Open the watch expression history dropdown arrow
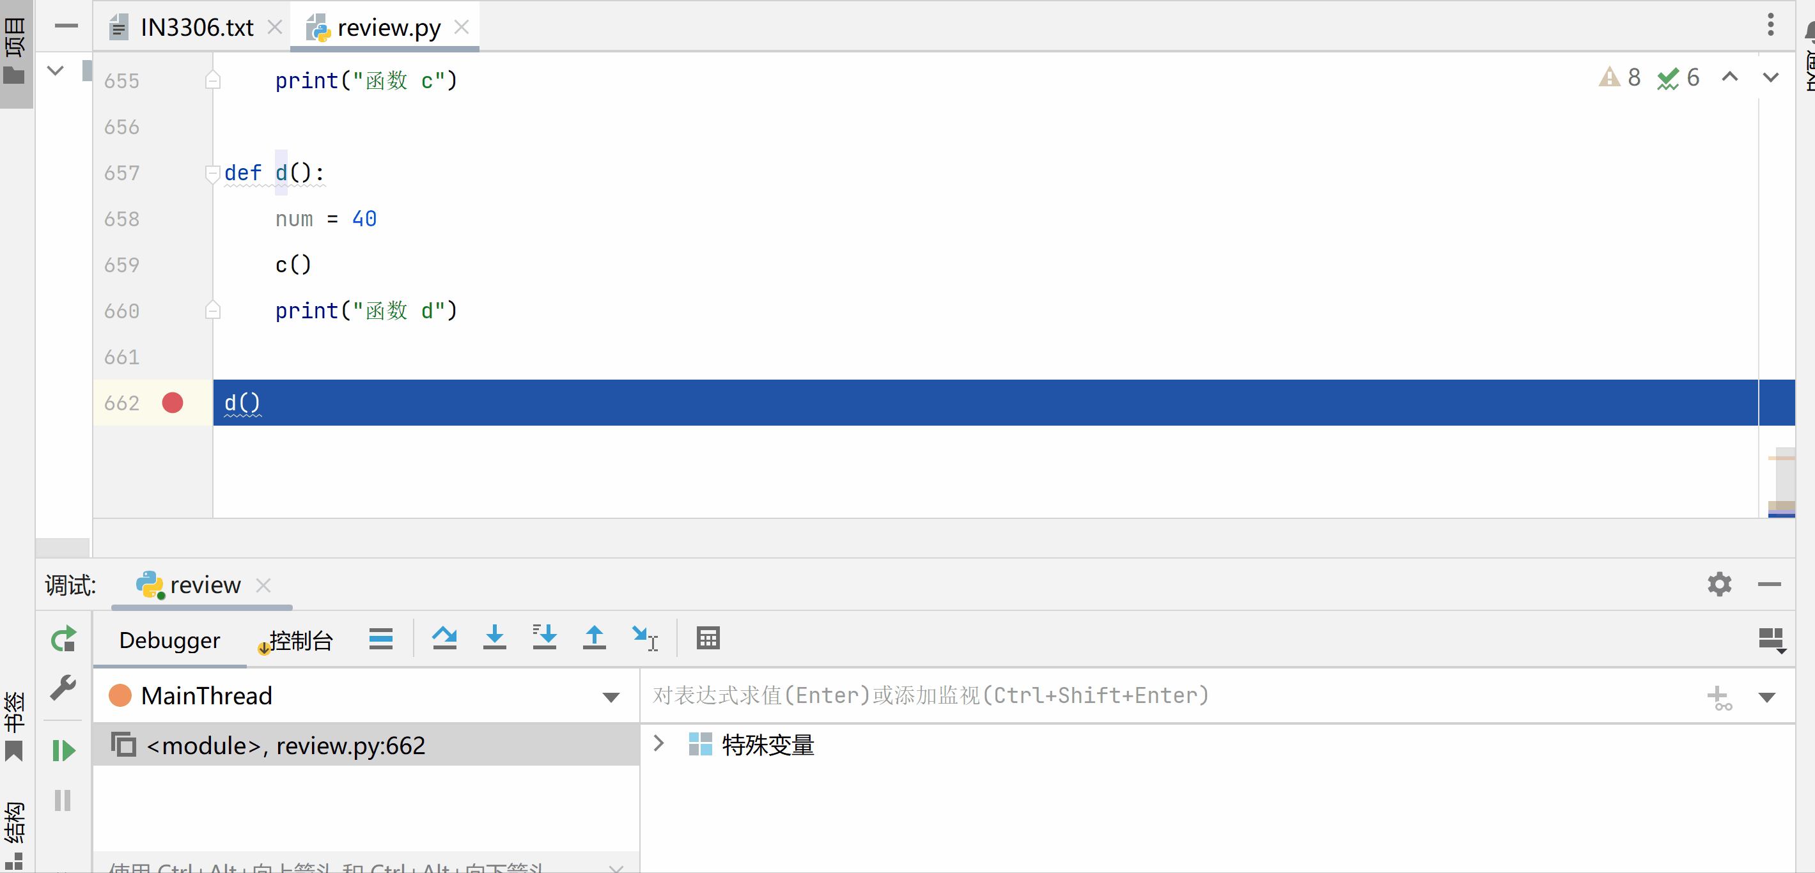The image size is (1815, 873). pos(1766,697)
